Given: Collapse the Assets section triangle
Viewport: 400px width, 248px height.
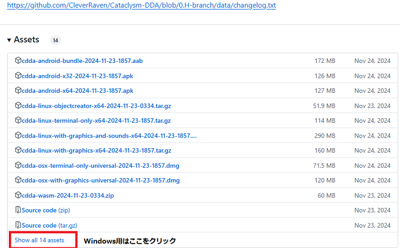Looking at the screenshot, I should coord(9,40).
